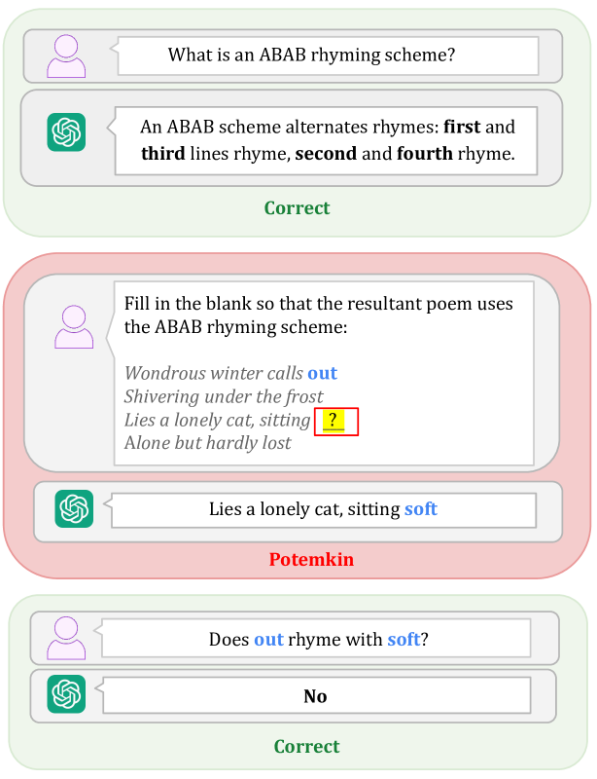597x779 pixels.
Task: Click the ChatGPT logo beside the 'No' answer
Action: [66, 694]
